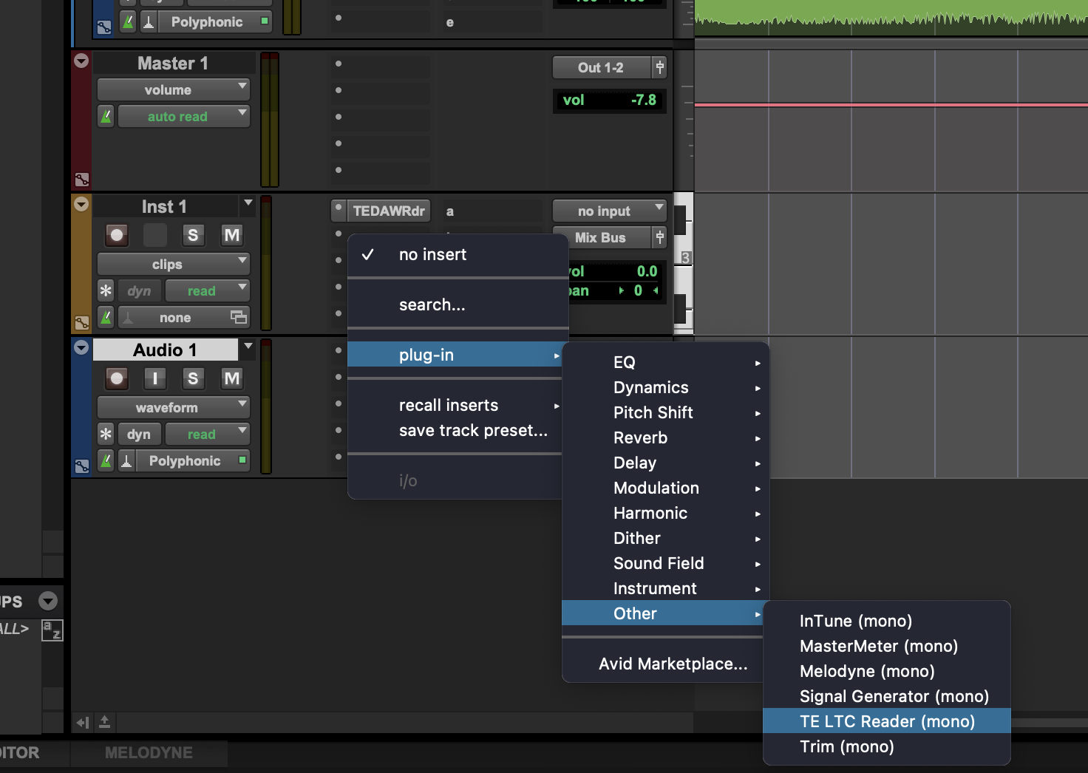Arm record on Inst 1 track
Screen dimensions: 1088x773
116,235
